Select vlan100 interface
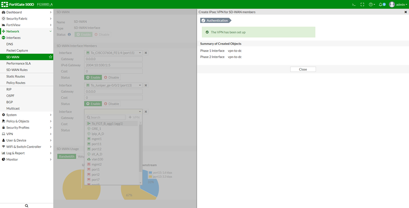The image size is (409, 208). pos(112,159)
